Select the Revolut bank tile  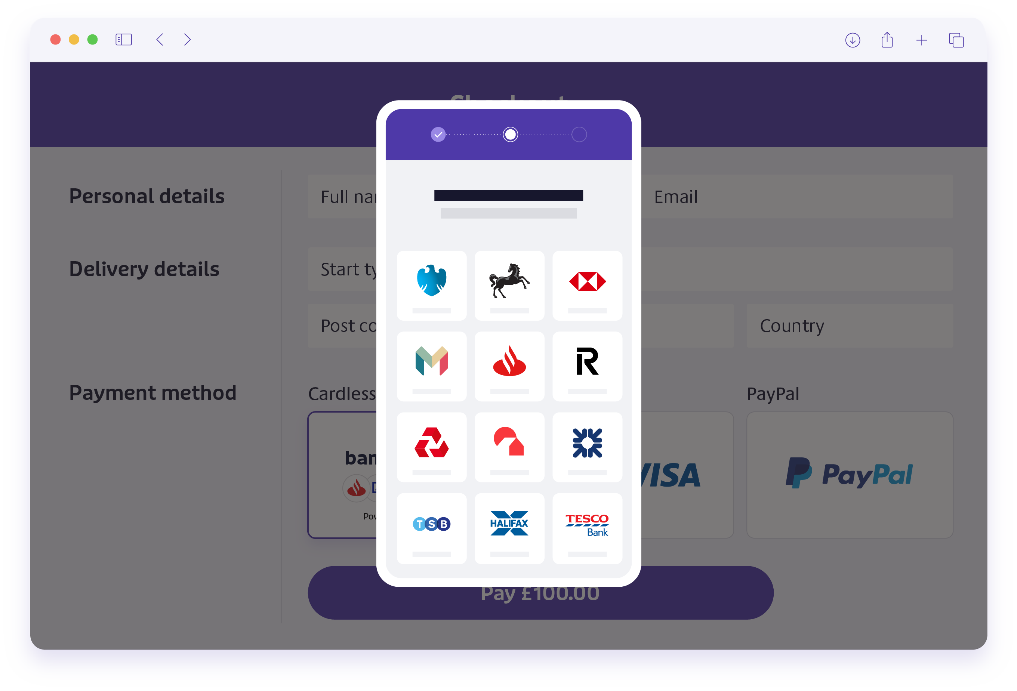[587, 366]
